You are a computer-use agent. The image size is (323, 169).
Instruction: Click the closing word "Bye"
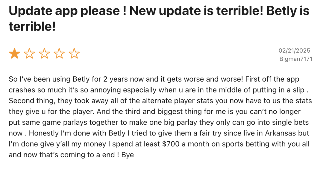tap(128, 155)
